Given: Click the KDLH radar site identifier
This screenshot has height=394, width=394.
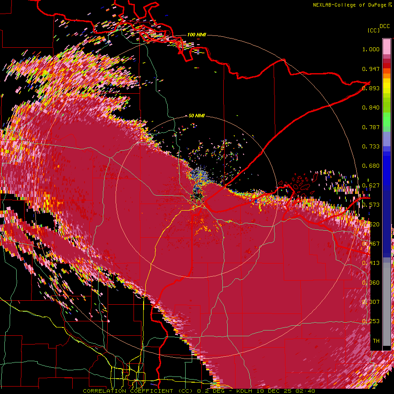Looking at the screenshot, I should (244, 391).
